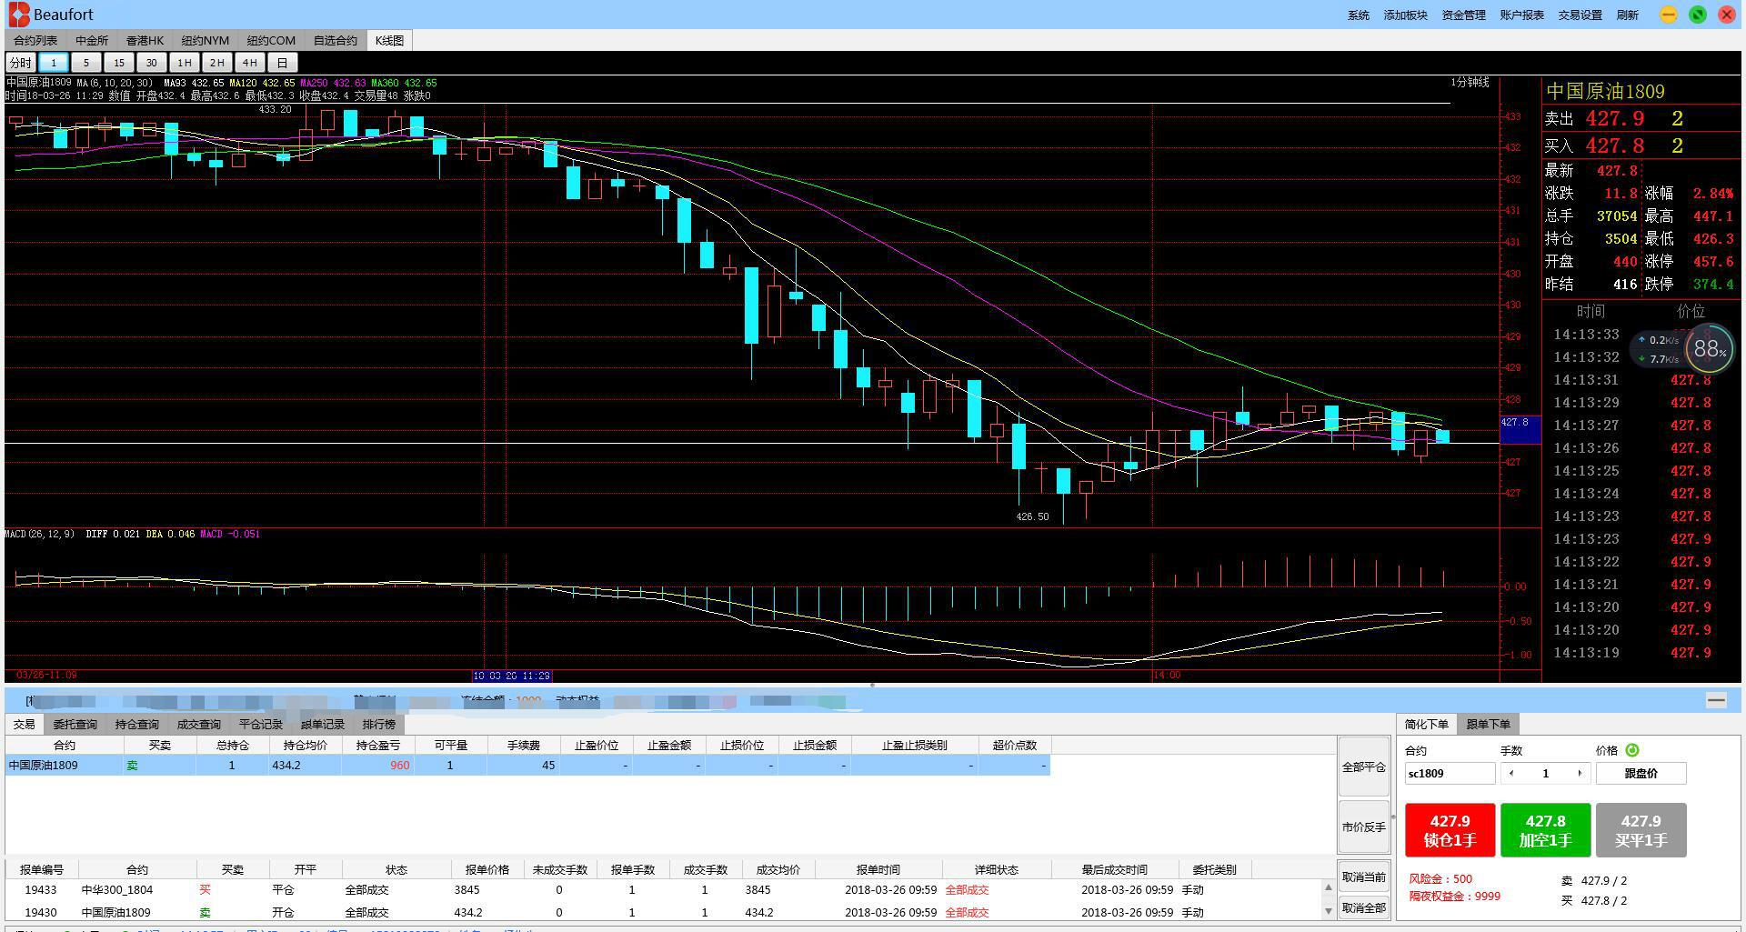Click the 报单时间 column header
This screenshot has width=1746, height=932.
pos(878,870)
